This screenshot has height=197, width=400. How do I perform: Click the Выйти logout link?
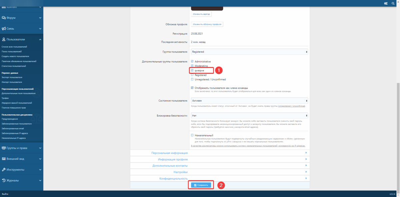[5, 194]
